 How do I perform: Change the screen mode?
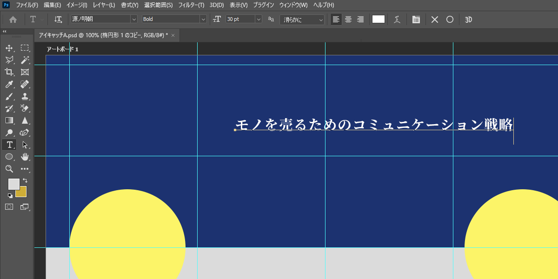(25, 206)
